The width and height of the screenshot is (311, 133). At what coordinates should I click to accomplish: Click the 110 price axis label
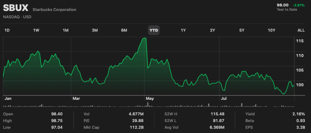coord(300,56)
